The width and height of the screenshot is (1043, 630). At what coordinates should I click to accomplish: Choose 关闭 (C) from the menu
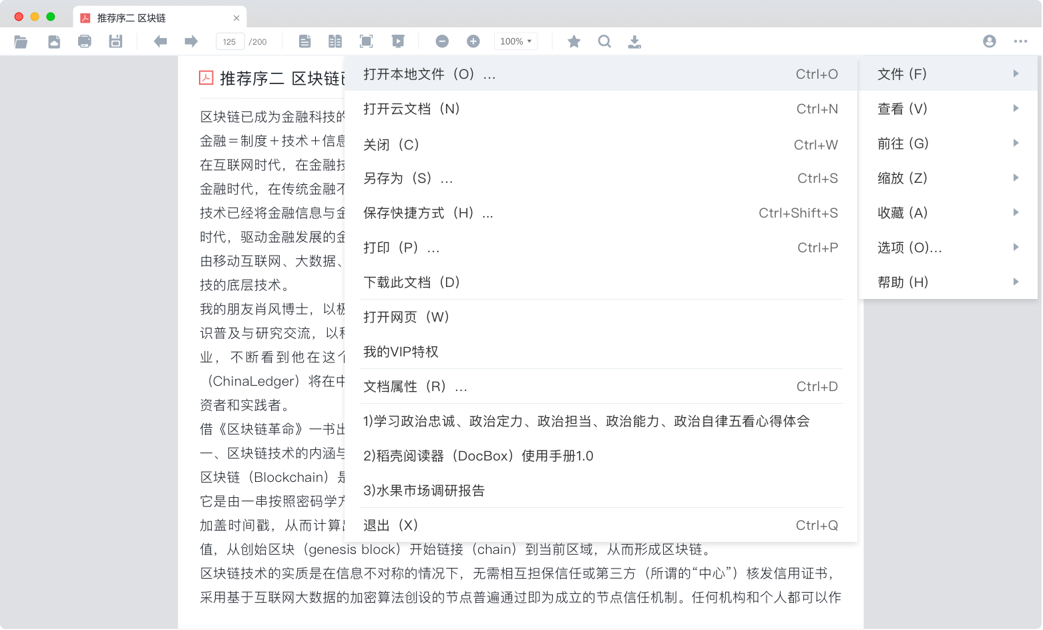[x=601, y=144]
